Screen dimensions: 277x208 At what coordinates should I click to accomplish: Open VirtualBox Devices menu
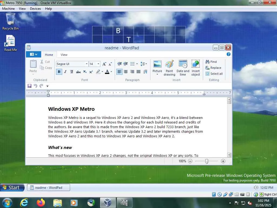35,8
